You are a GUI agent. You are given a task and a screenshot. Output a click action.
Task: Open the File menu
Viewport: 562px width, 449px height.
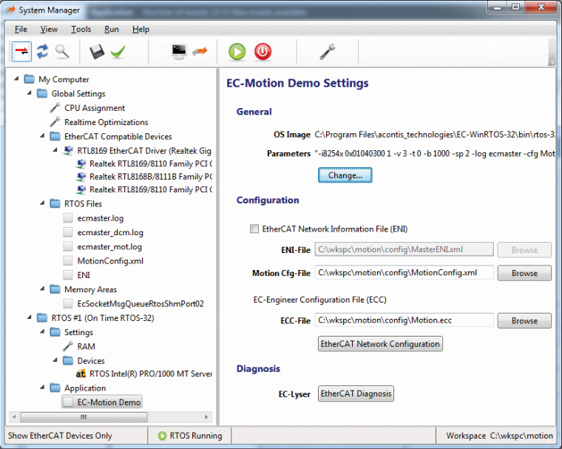pos(21,29)
